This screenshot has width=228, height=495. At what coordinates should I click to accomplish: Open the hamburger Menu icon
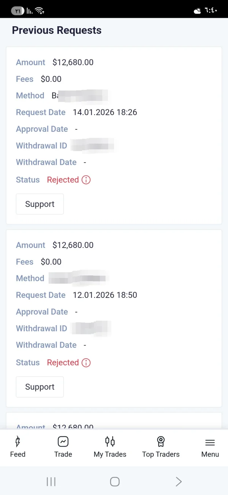[210, 442]
